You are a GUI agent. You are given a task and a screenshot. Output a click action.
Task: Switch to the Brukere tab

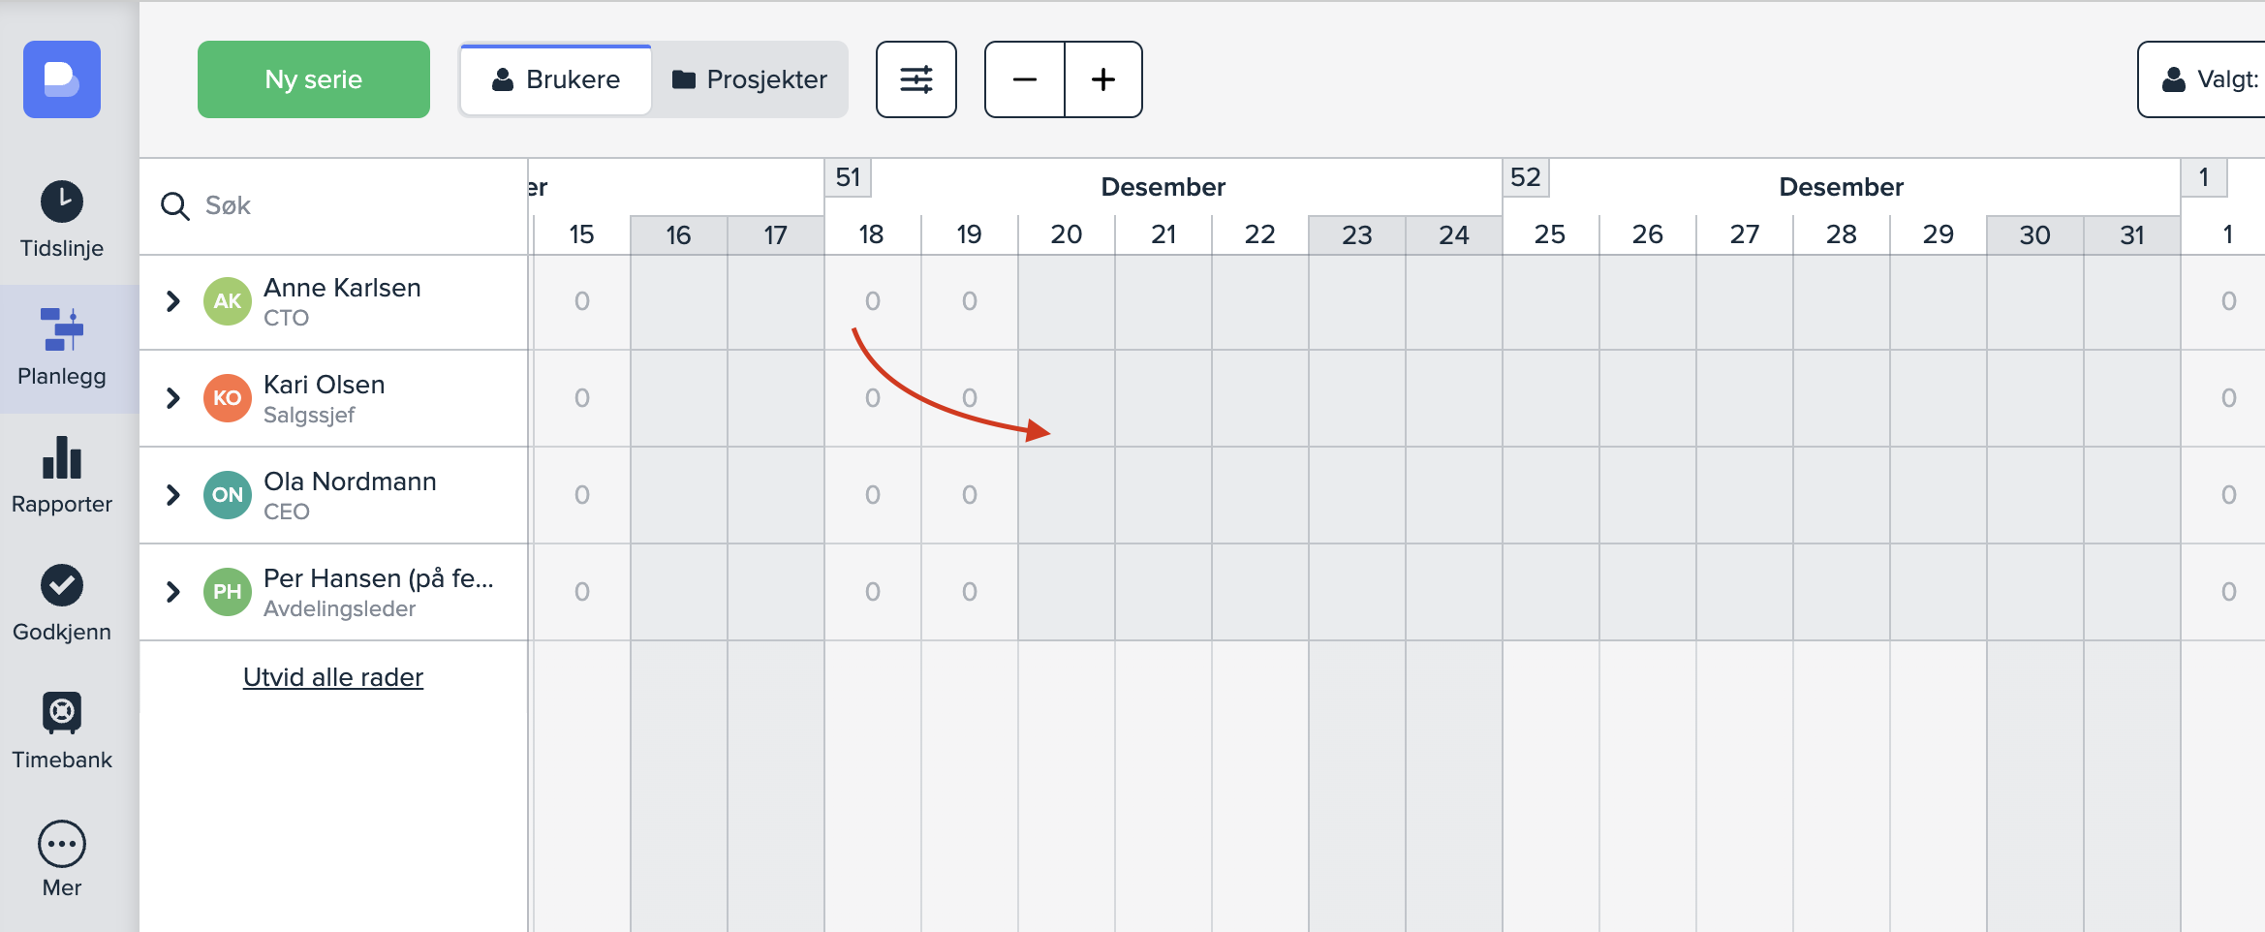pos(556,79)
